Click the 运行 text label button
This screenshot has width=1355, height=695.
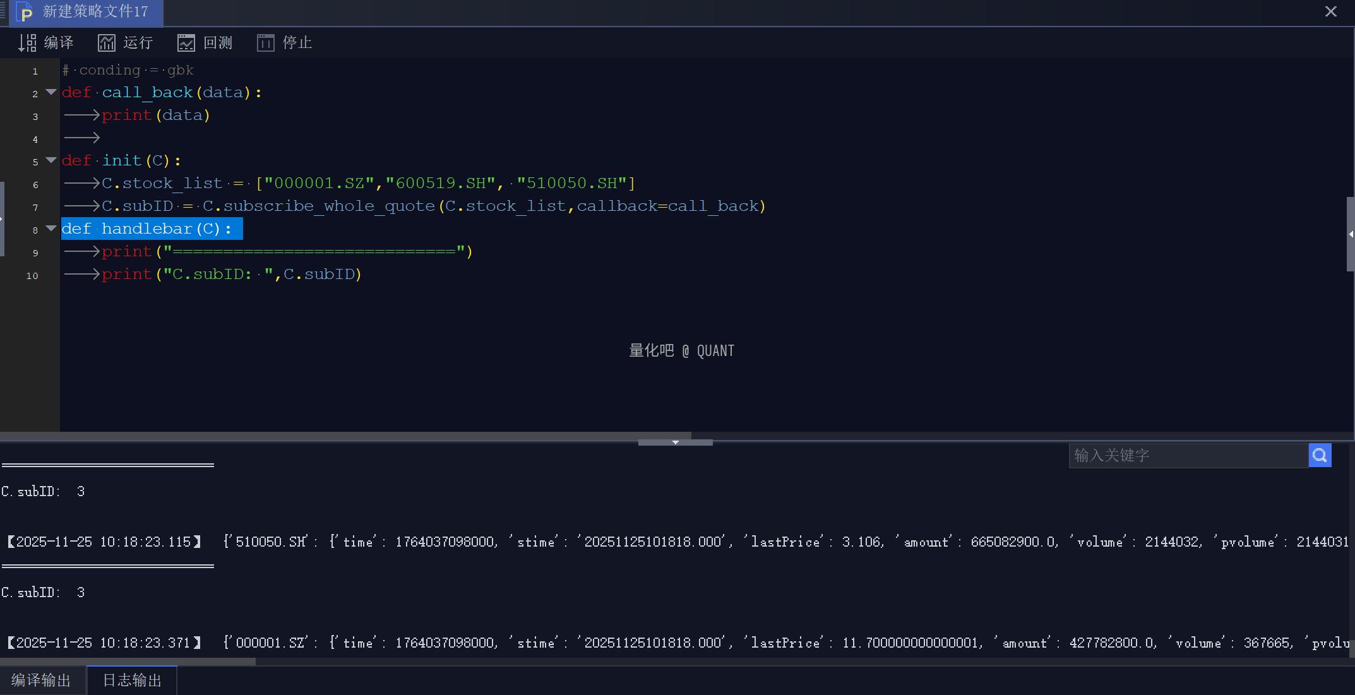pos(138,43)
